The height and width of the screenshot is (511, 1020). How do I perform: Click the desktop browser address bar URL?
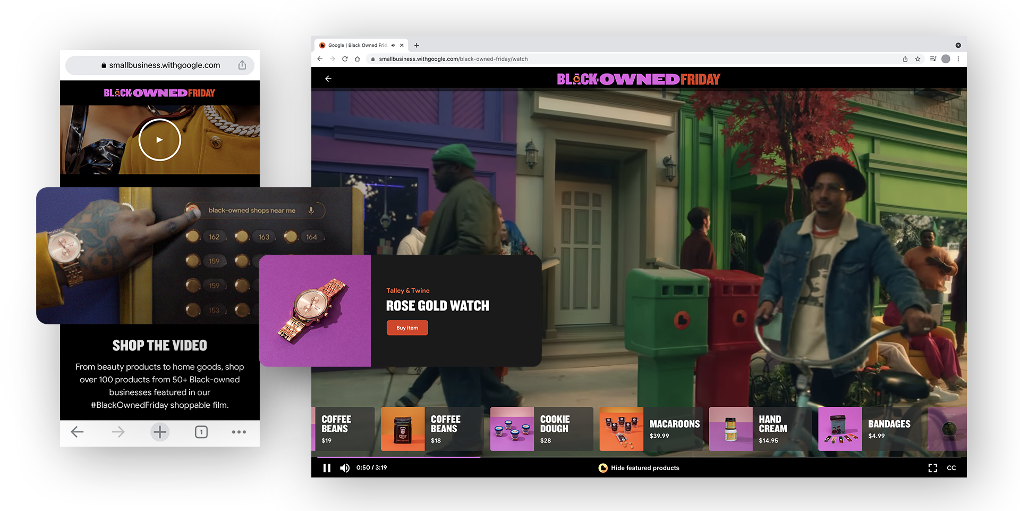coord(453,59)
